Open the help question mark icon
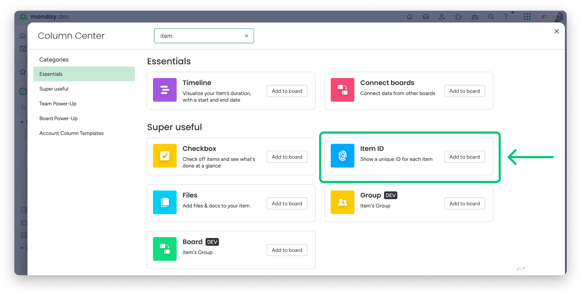582x295 pixels. point(506,17)
